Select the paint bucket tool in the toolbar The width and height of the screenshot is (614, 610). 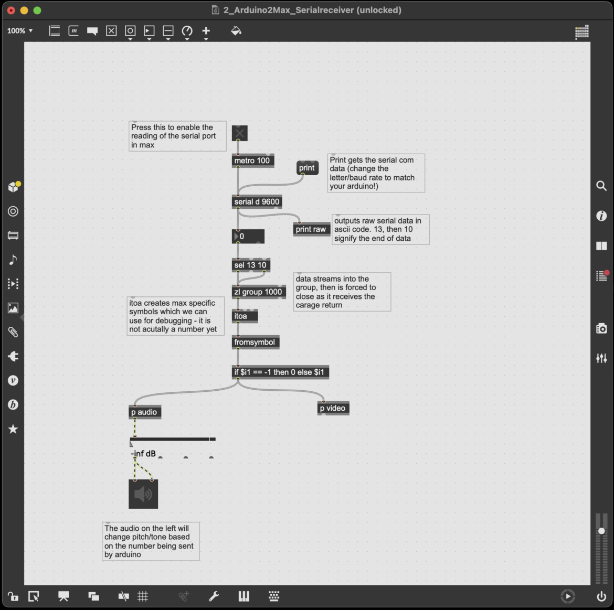coord(236,30)
